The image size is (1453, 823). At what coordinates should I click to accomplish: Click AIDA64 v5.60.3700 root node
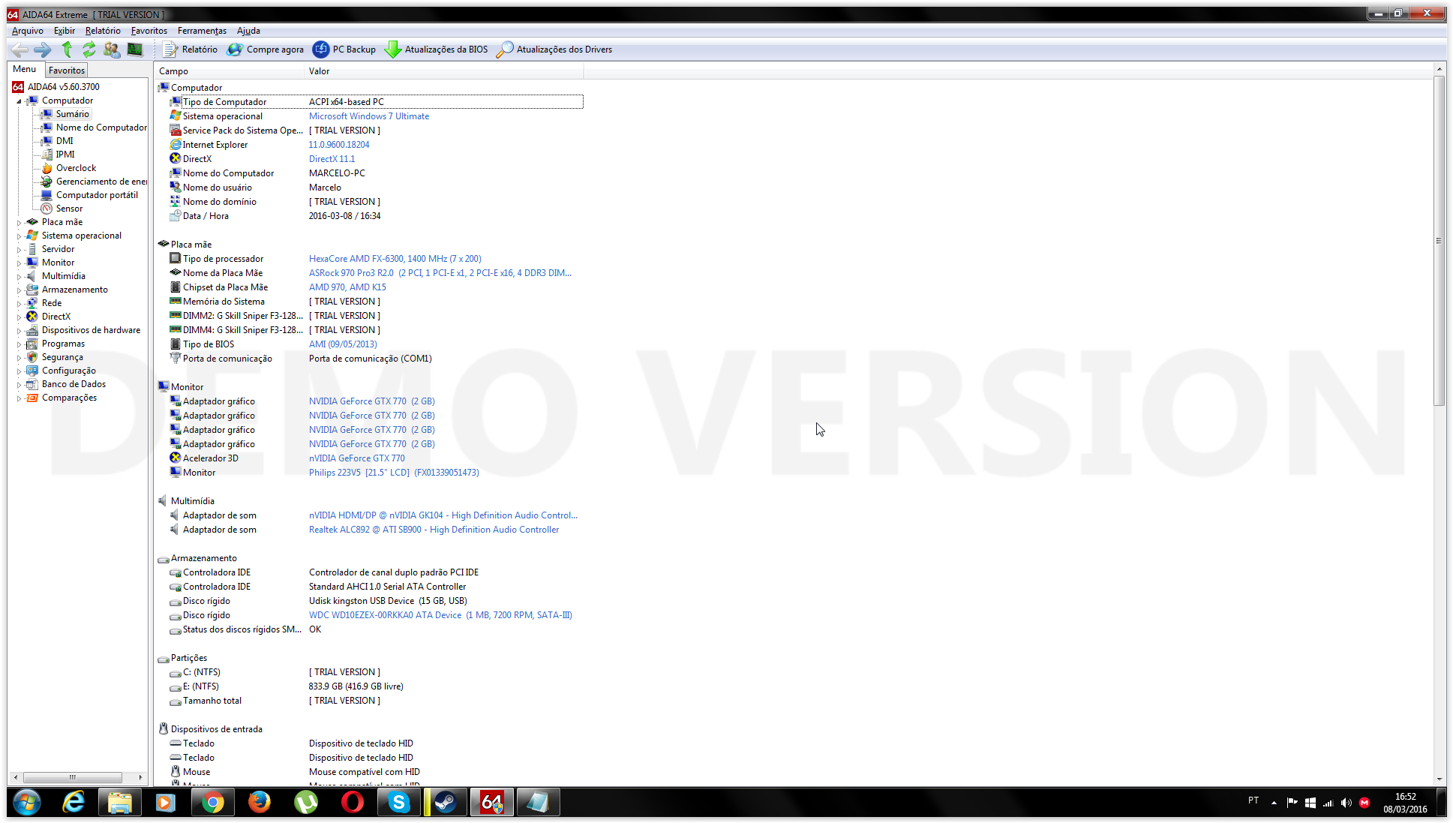coord(63,87)
